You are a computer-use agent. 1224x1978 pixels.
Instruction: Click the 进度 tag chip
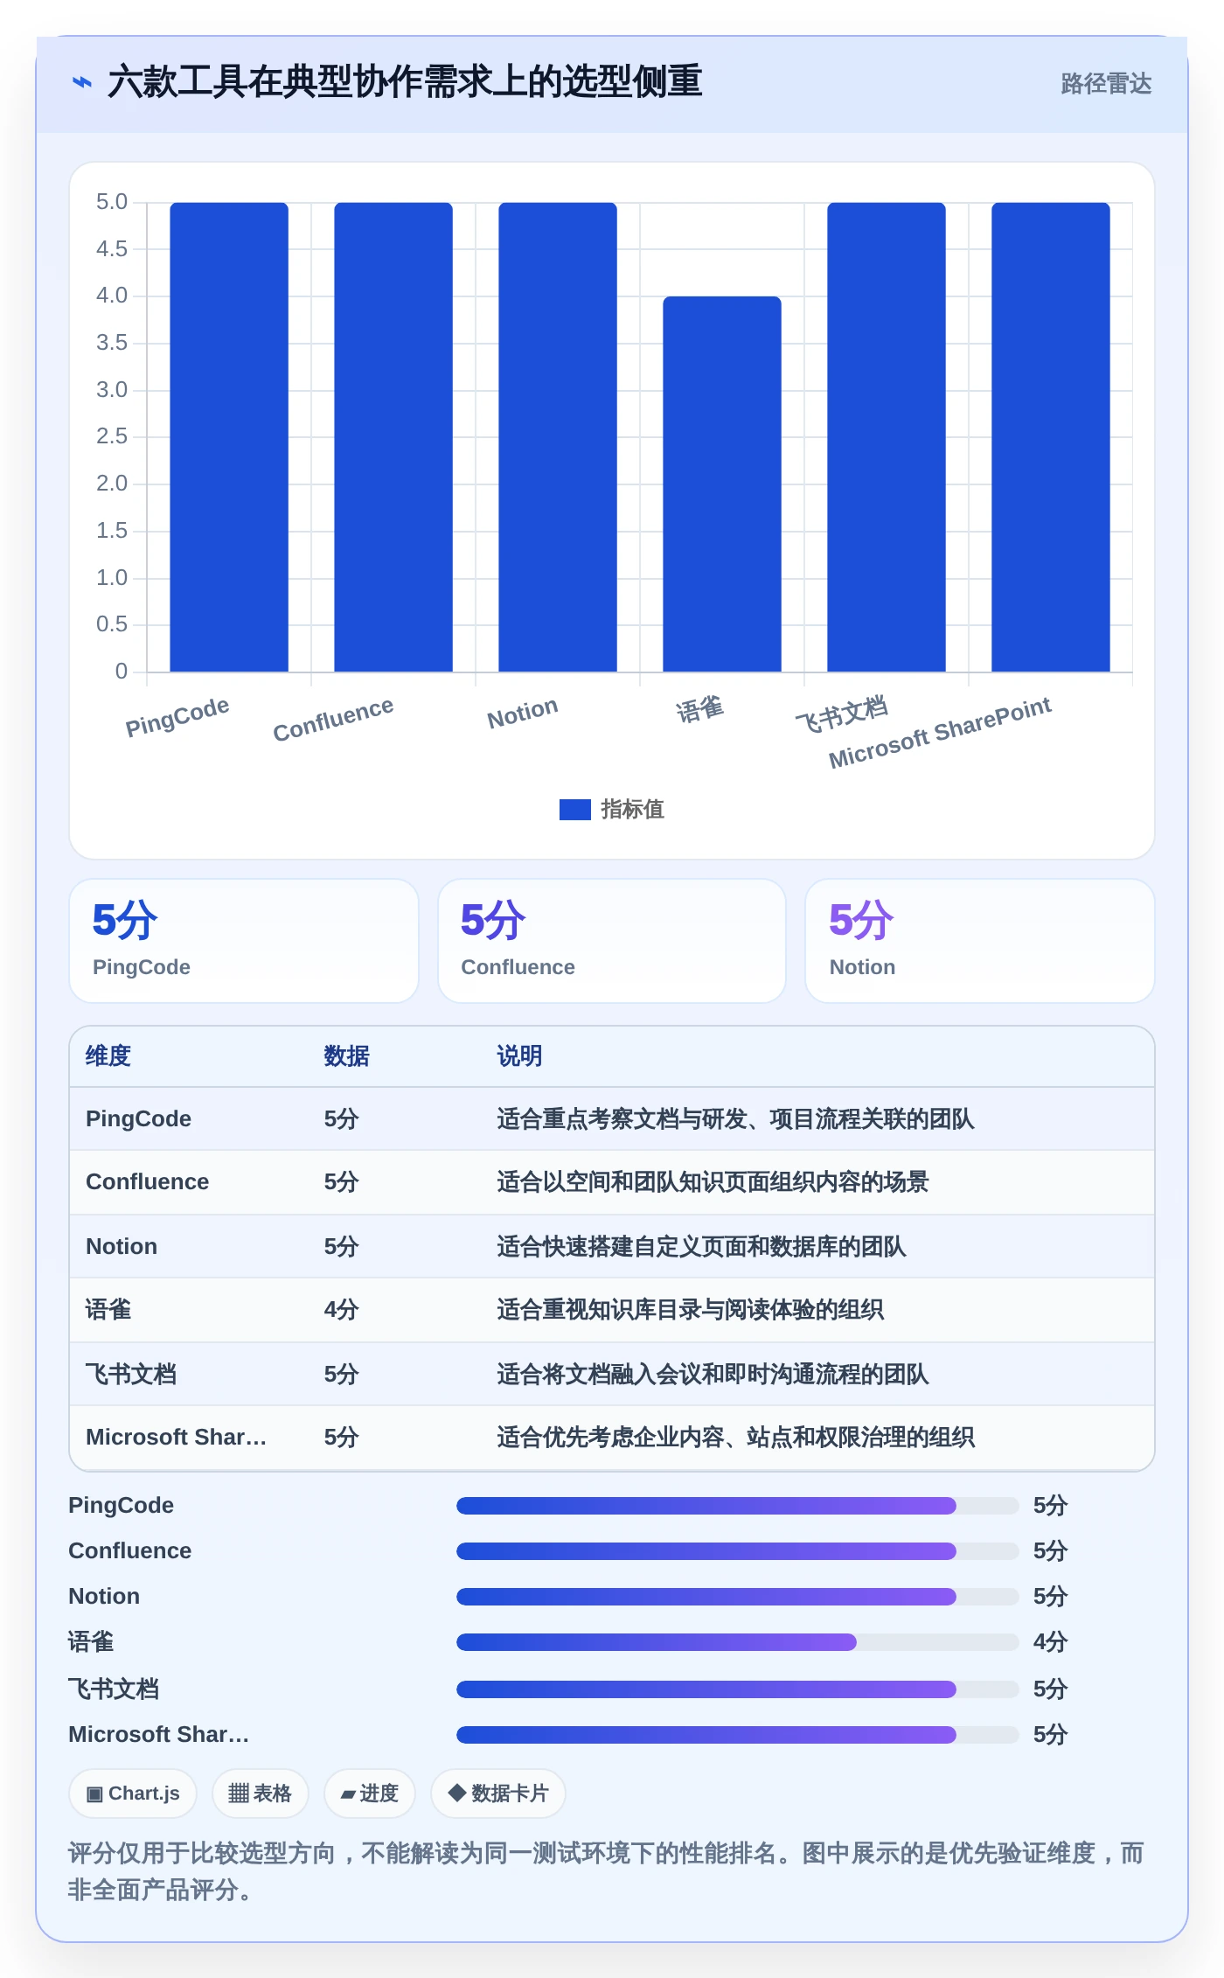(369, 1793)
